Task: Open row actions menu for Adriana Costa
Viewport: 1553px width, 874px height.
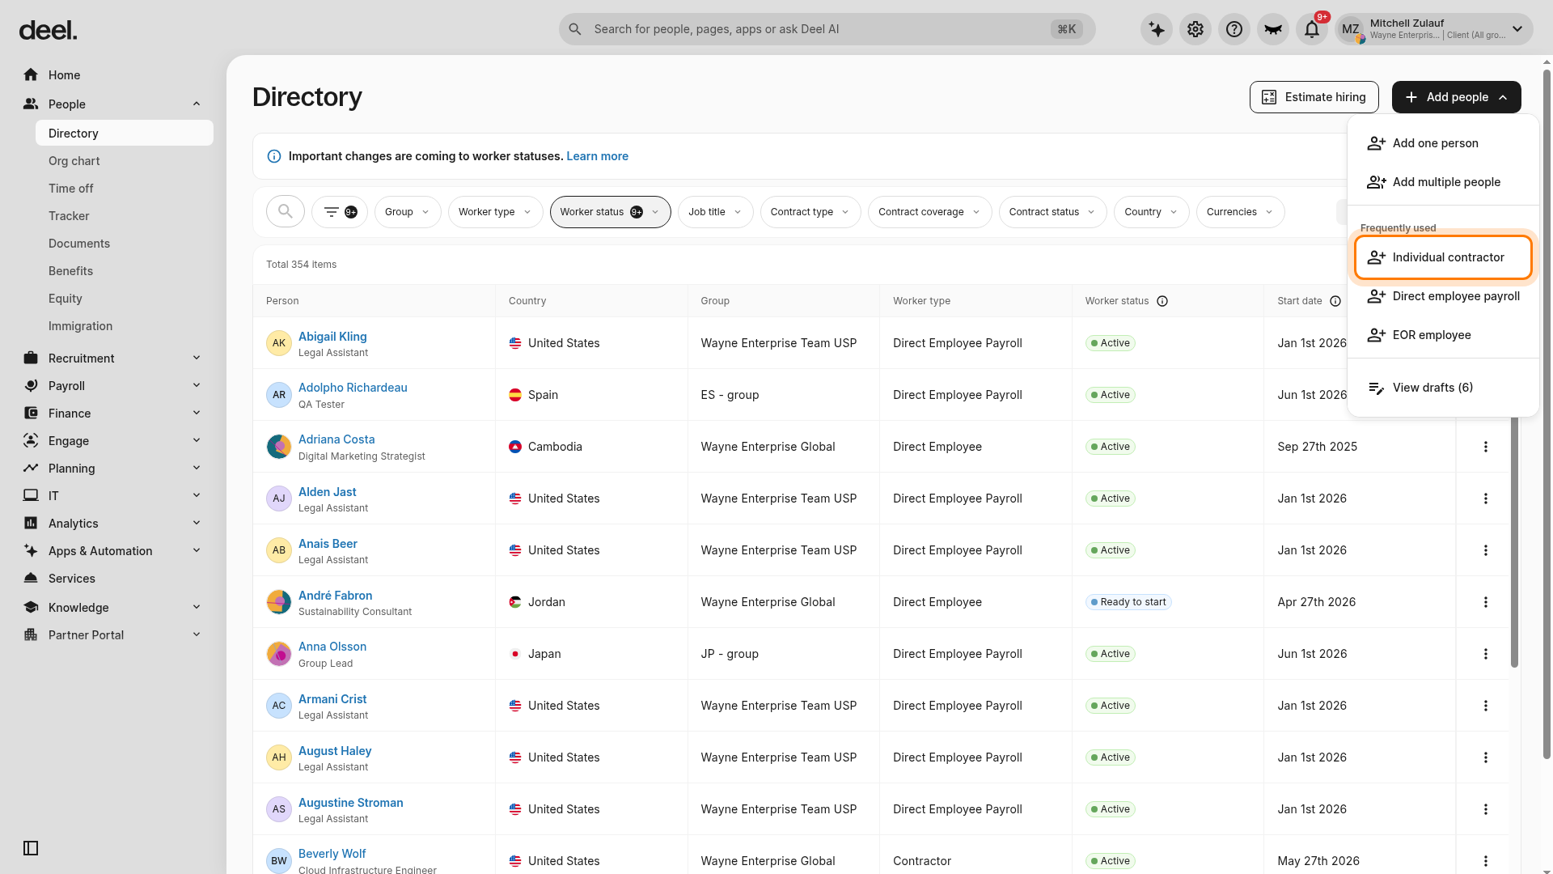Action: click(x=1486, y=447)
